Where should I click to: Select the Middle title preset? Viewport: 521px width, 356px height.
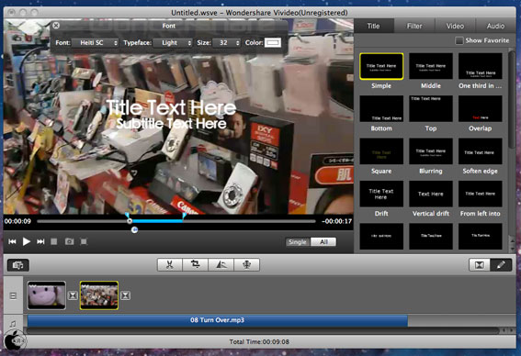(431, 66)
